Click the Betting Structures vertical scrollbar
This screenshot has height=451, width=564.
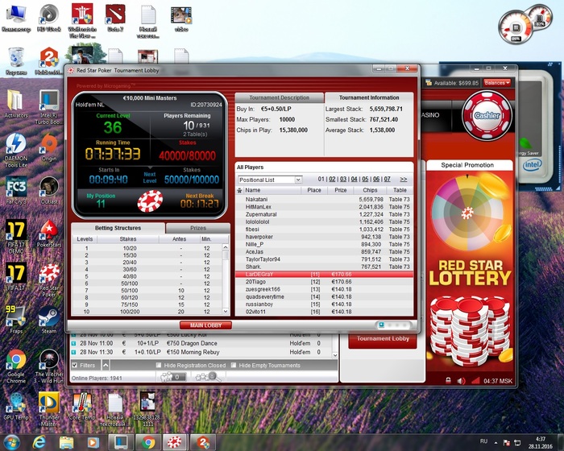click(x=225, y=279)
